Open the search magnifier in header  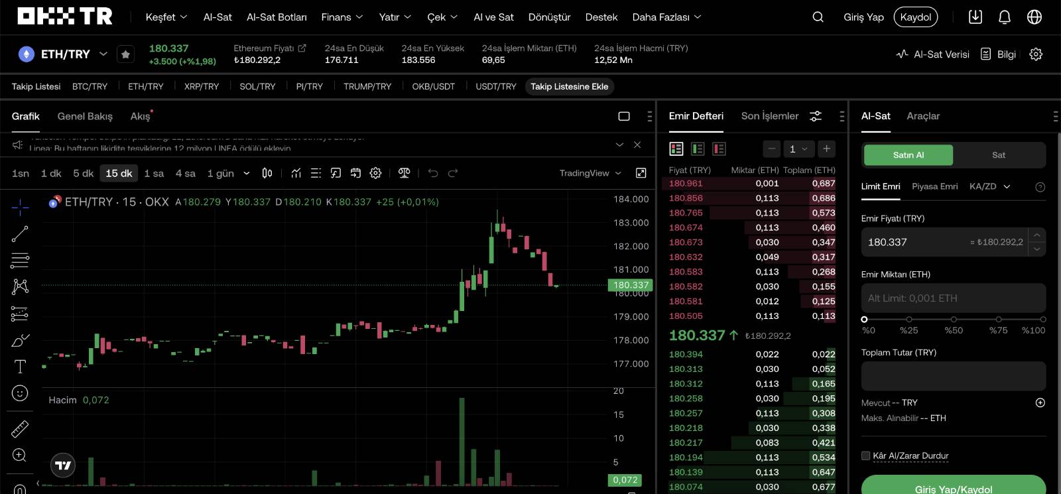tap(818, 17)
